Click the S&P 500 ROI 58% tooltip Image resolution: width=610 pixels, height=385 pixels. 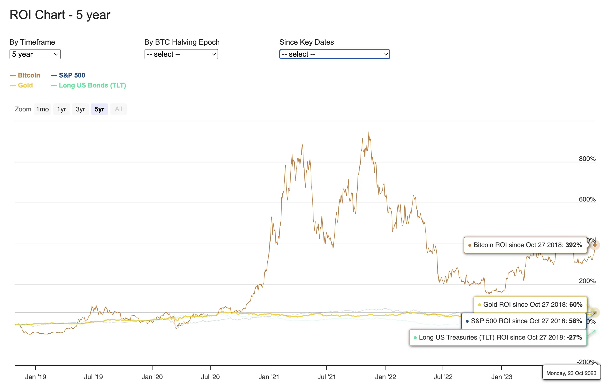[x=524, y=321]
